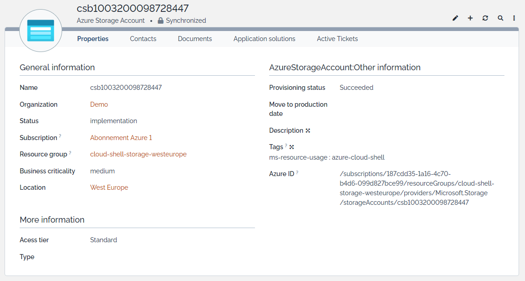Click the Synchronized lock icon
Viewport: 525px width, 281px height.
pyautogui.click(x=160, y=21)
